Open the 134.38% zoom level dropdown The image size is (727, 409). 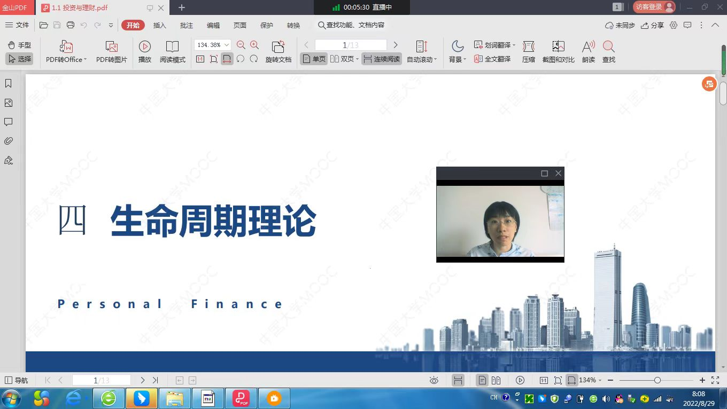pyautogui.click(x=227, y=45)
